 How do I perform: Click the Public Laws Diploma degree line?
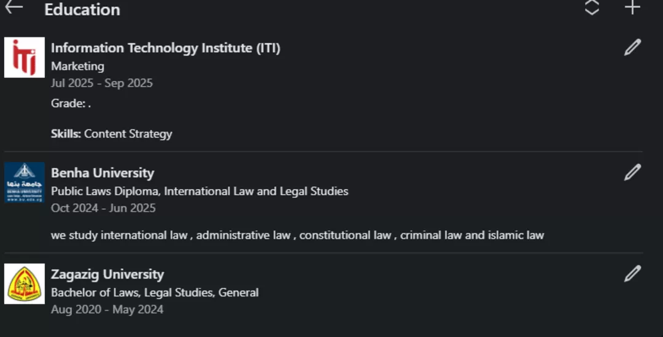199,192
